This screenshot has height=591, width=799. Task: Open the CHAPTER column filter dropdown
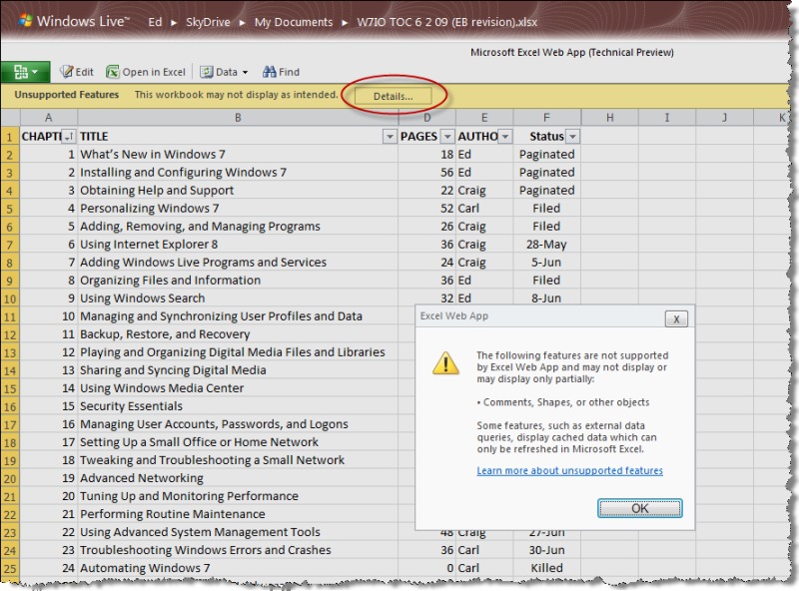[x=69, y=137]
